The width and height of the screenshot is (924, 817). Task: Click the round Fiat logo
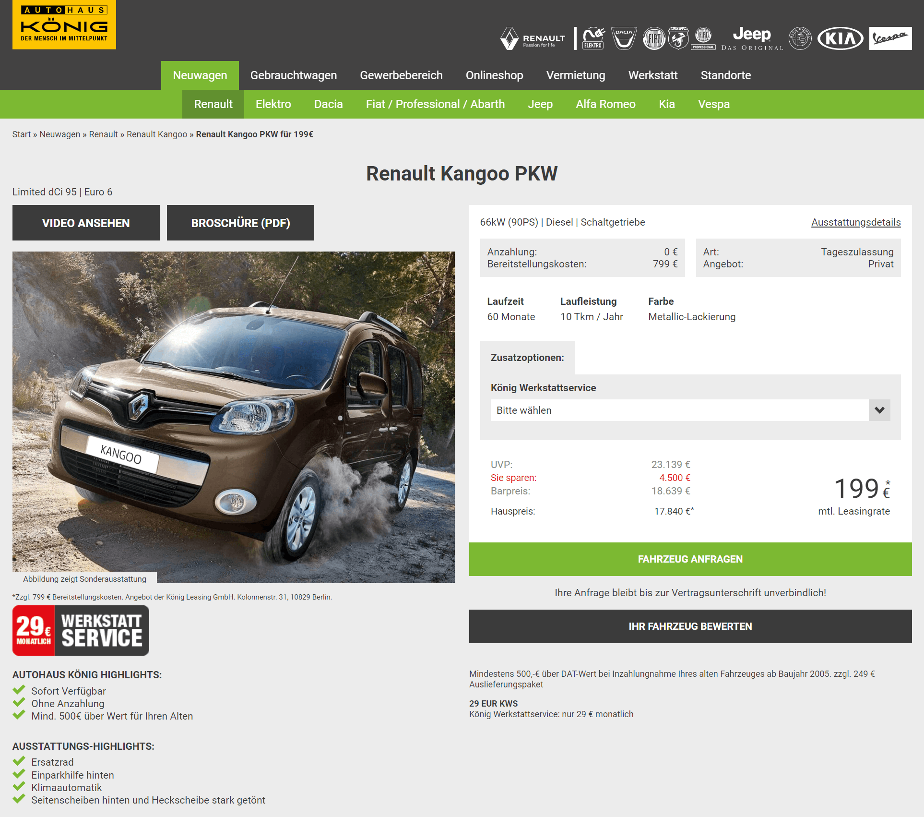pyautogui.click(x=654, y=38)
